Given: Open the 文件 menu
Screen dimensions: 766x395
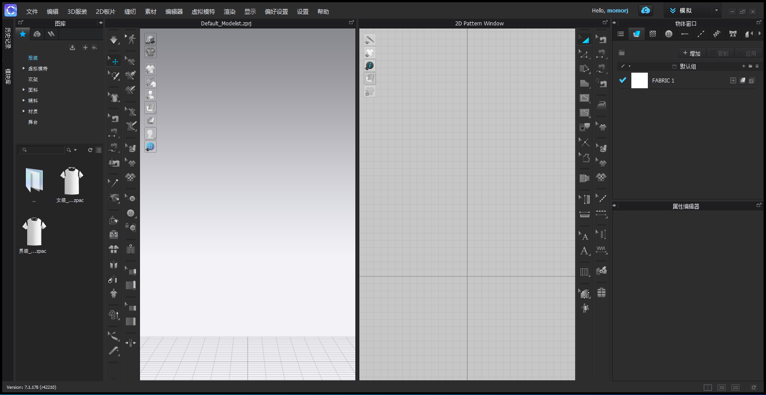Looking at the screenshot, I should pos(32,12).
